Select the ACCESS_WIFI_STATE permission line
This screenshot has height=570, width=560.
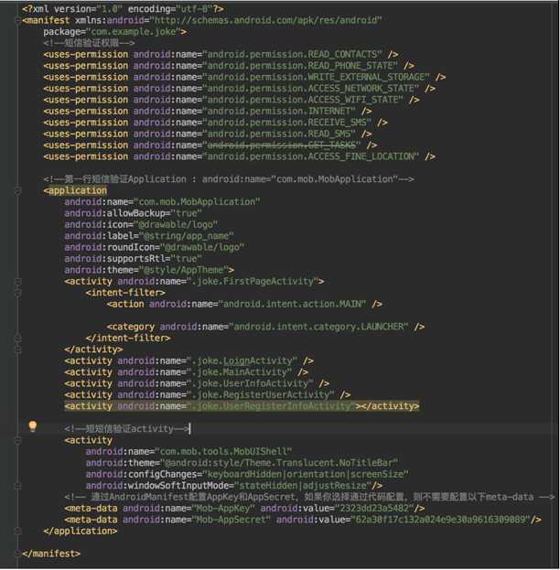tap(232, 100)
